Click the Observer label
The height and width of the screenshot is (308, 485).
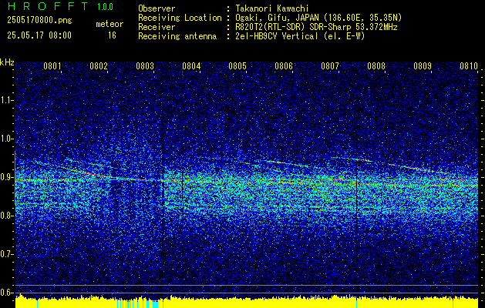pos(157,8)
